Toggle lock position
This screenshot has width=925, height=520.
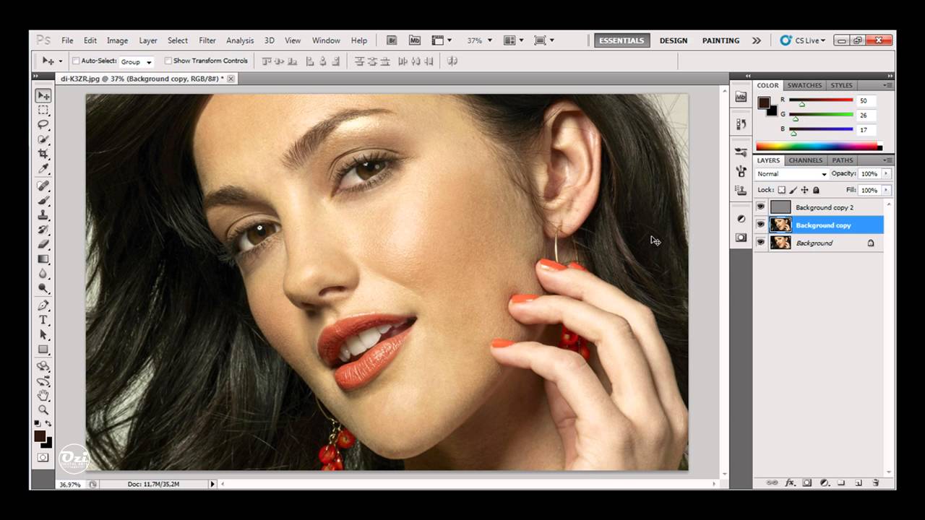point(804,190)
